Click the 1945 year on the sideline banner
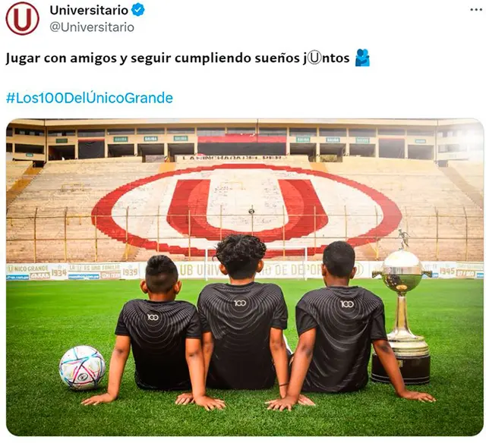Screen dimensions: 486x443 447,271
